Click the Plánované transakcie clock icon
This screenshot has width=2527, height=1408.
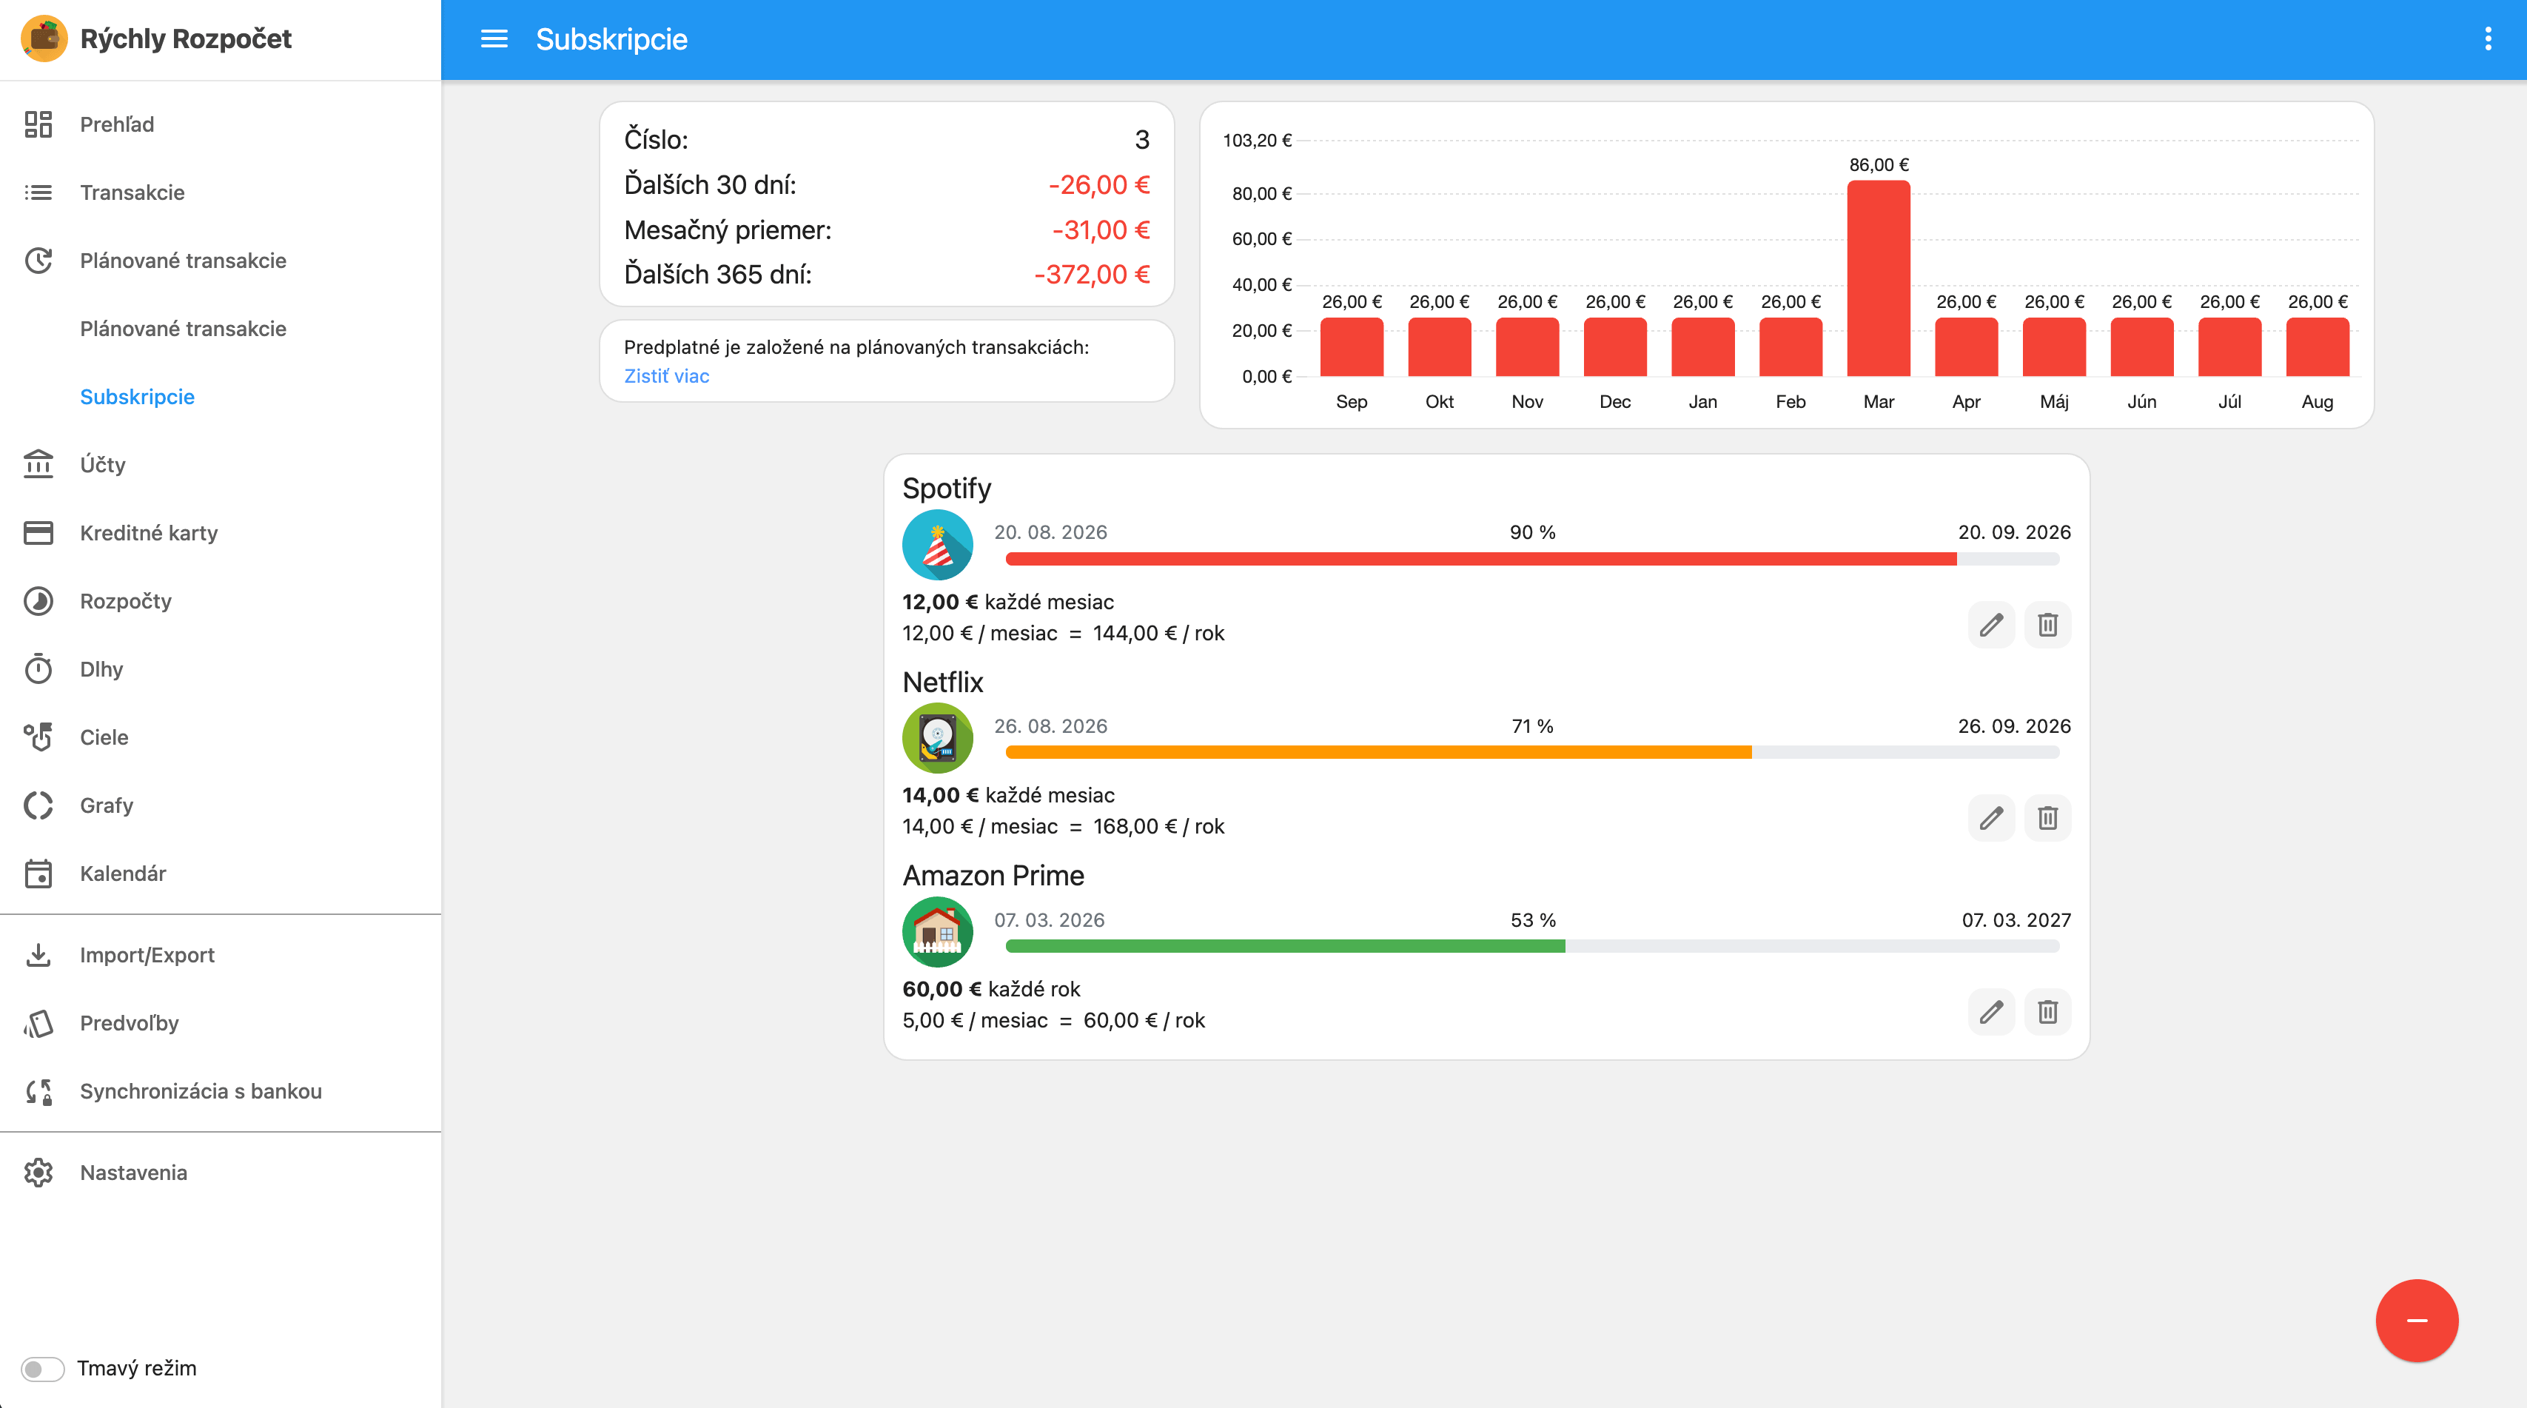(38, 261)
